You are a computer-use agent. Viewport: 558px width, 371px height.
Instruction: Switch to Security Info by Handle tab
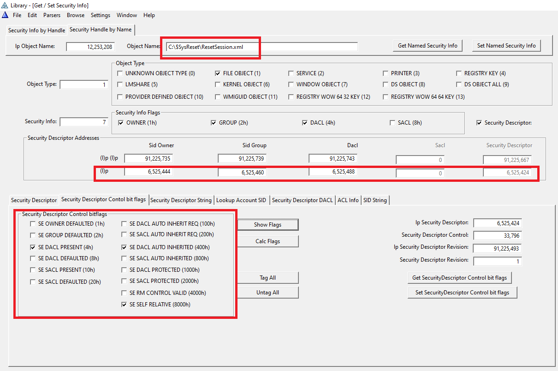[36, 30]
